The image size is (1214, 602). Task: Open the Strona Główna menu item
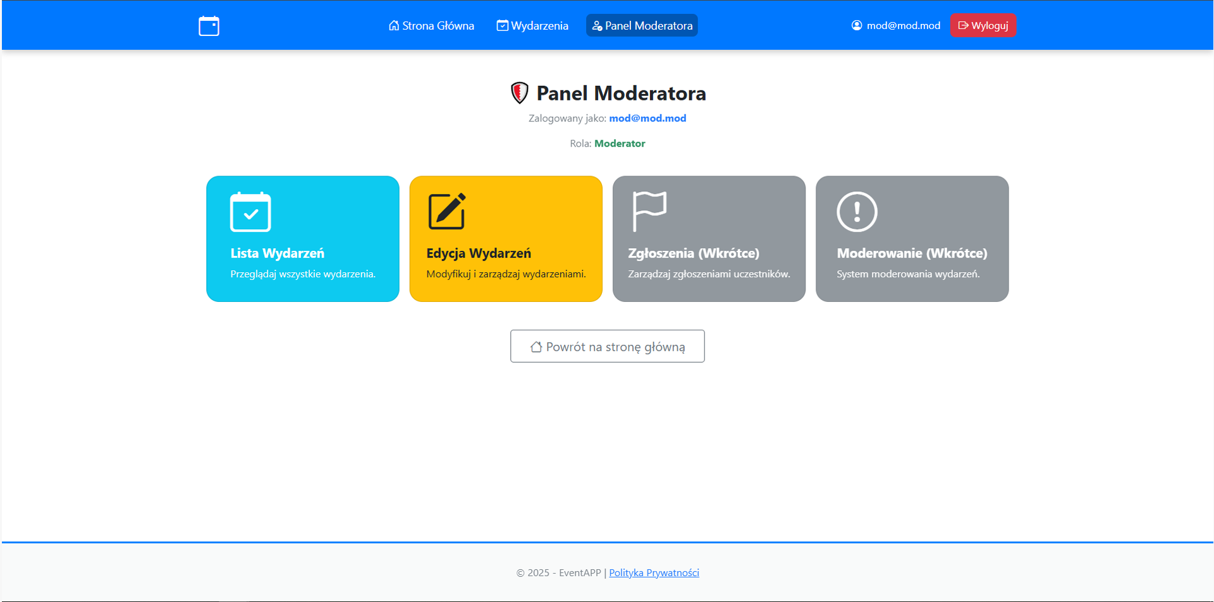pos(431,25)
